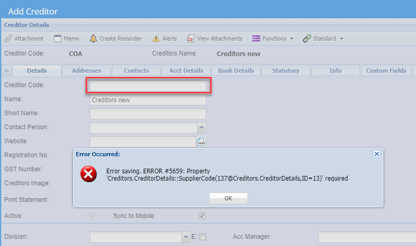Screen dimensions: 416x246
Task: Click the Functions menu lines icon
Action: coord(256,38)
